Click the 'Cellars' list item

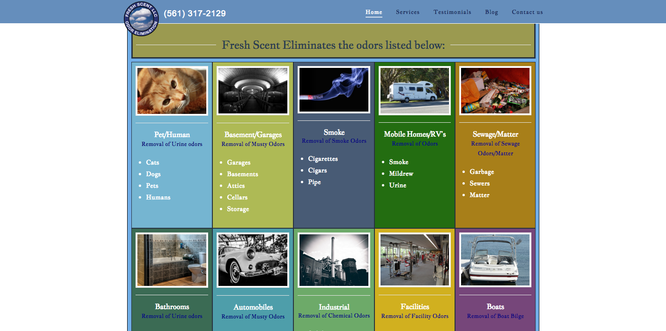[237, 198]
